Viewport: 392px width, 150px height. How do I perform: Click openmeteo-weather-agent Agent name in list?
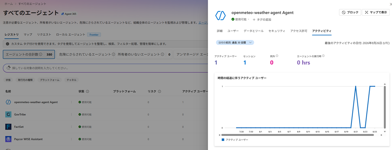[36, 102]
